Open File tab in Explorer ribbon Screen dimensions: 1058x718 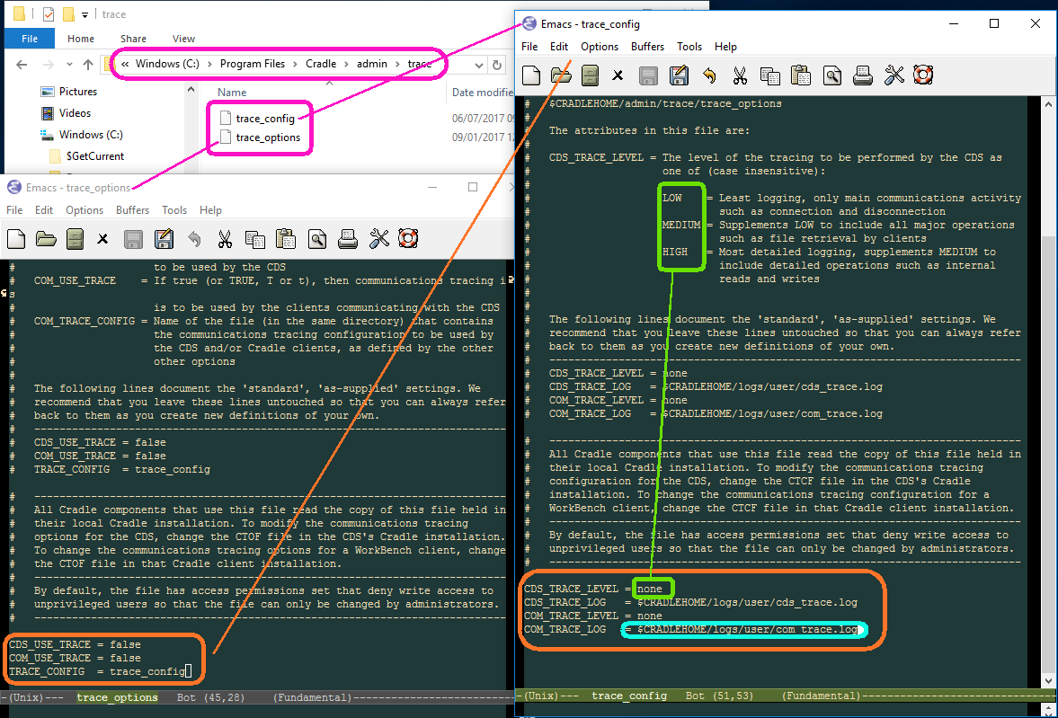tap(30, 39)
